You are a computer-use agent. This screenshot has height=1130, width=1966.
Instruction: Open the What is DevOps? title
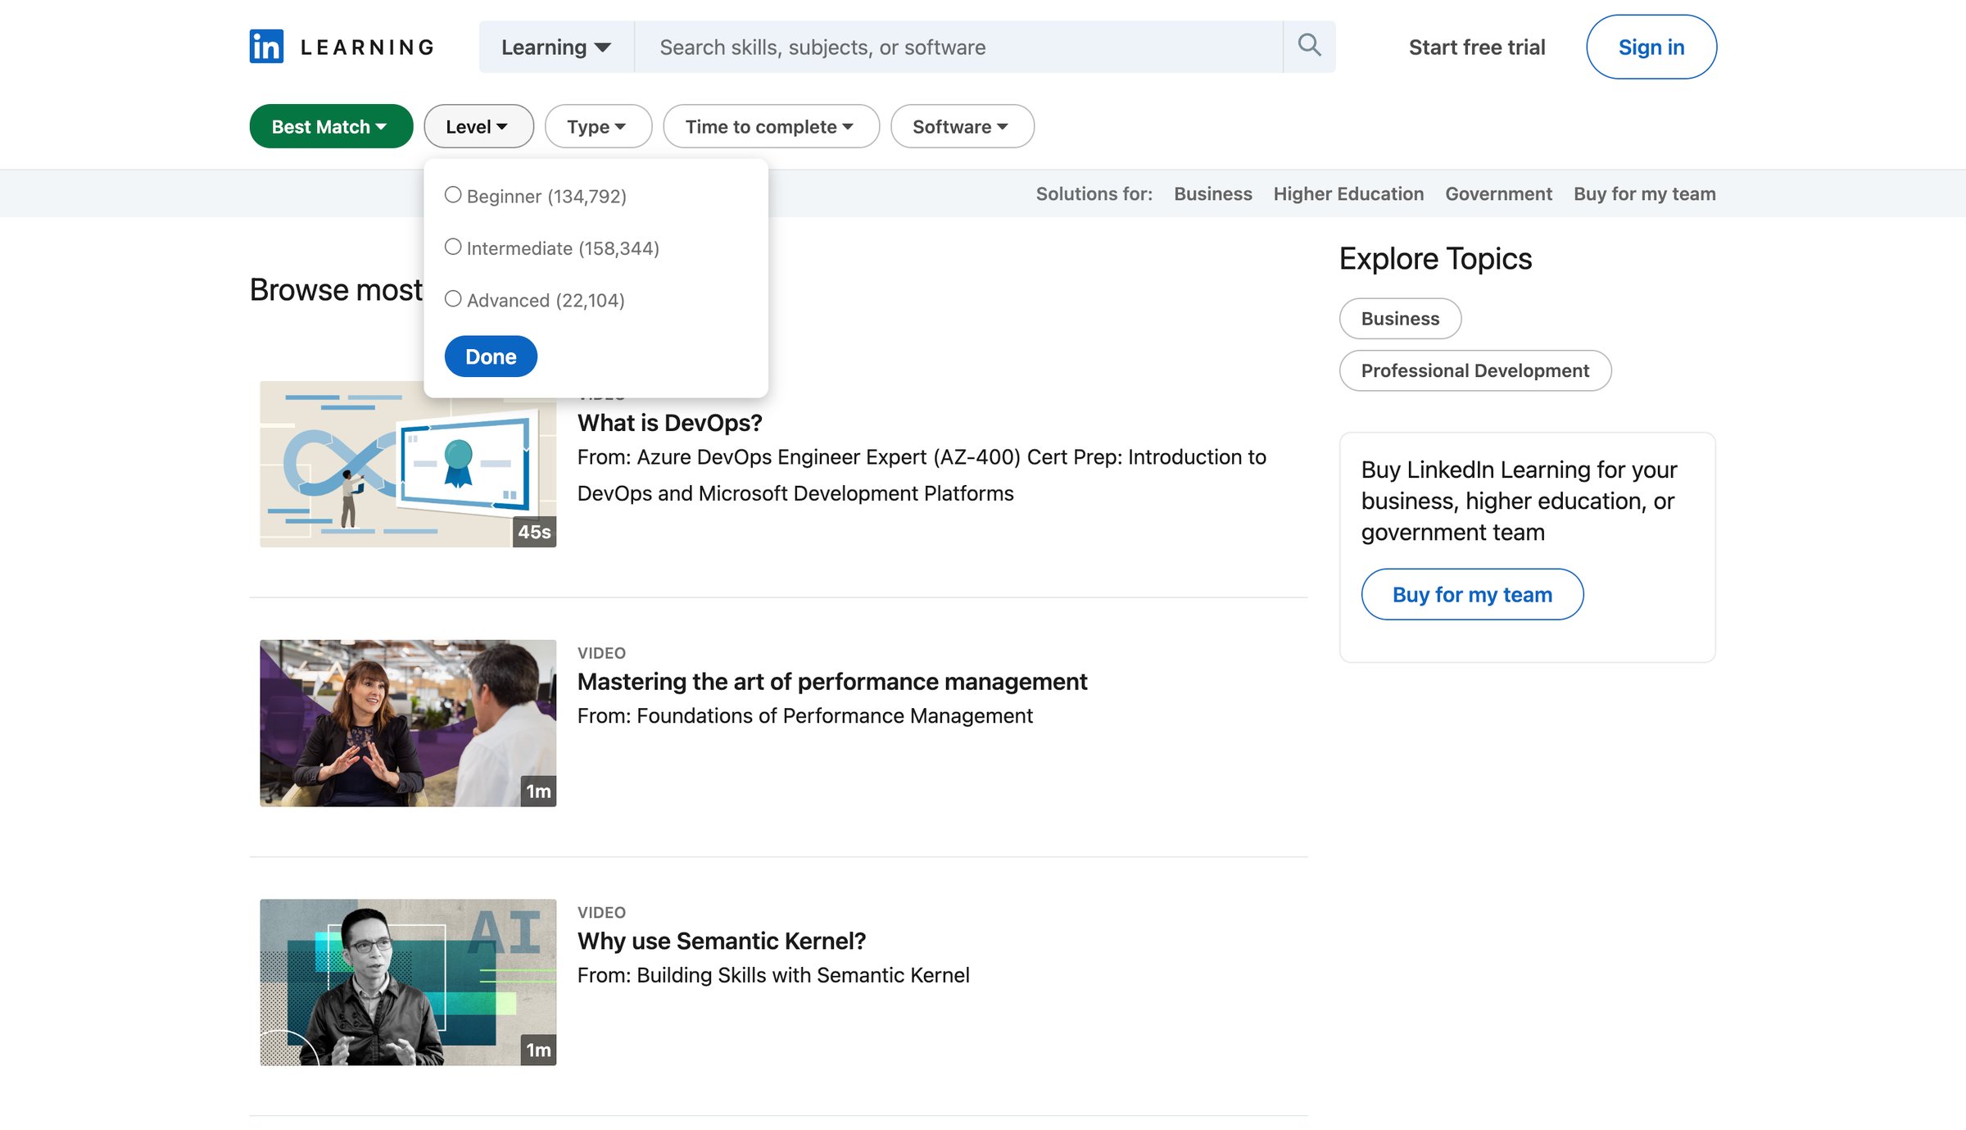click(x=669, y=422)
